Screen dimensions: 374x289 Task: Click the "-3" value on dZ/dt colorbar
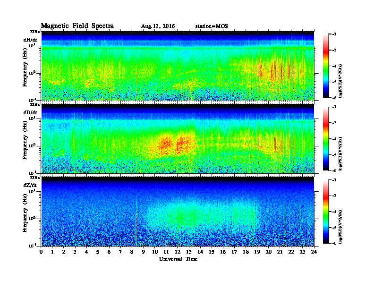[334, 196]
